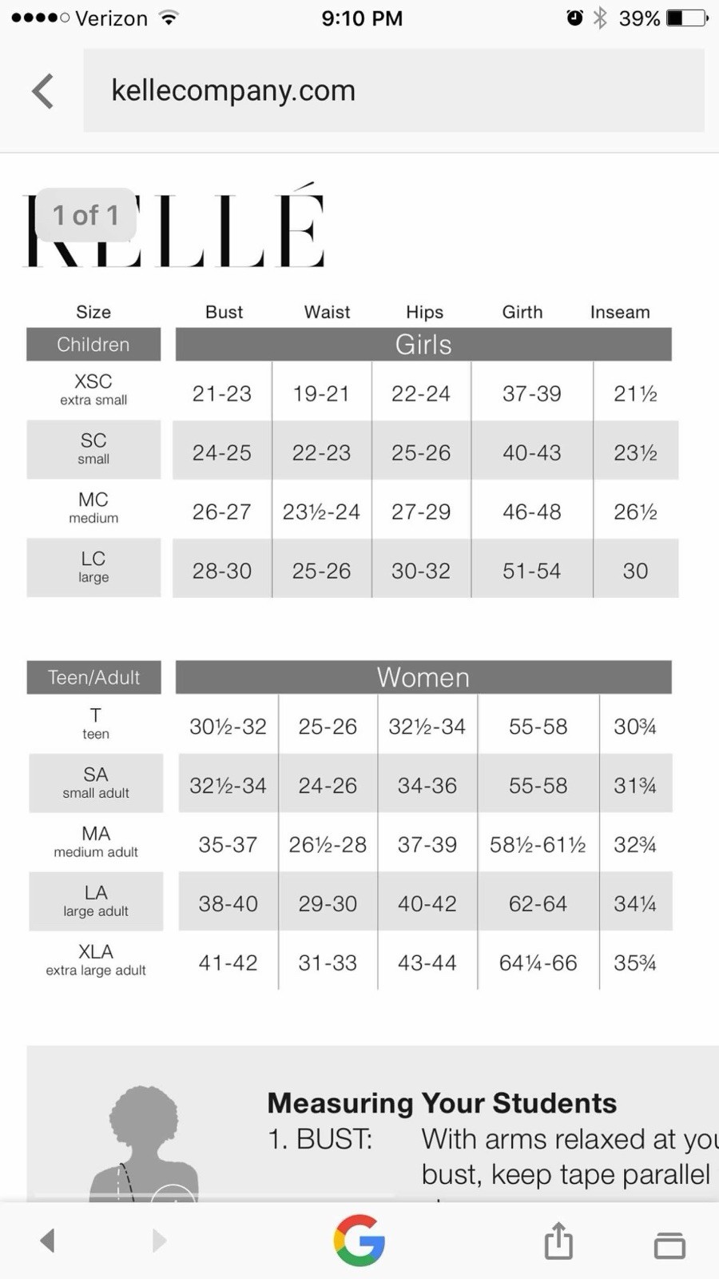719x1279 pixels.
Task: Tap the Measuring Your Students heading
Action: 442,1103
